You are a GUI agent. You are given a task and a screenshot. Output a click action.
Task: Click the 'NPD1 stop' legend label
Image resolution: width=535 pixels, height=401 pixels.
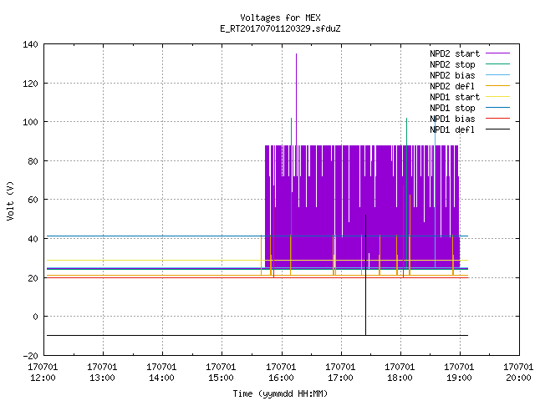[x=452, y=108]
